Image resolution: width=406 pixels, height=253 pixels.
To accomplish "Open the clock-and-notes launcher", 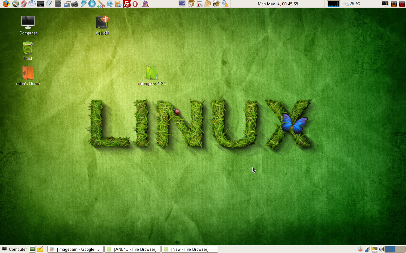I will 32,4.
